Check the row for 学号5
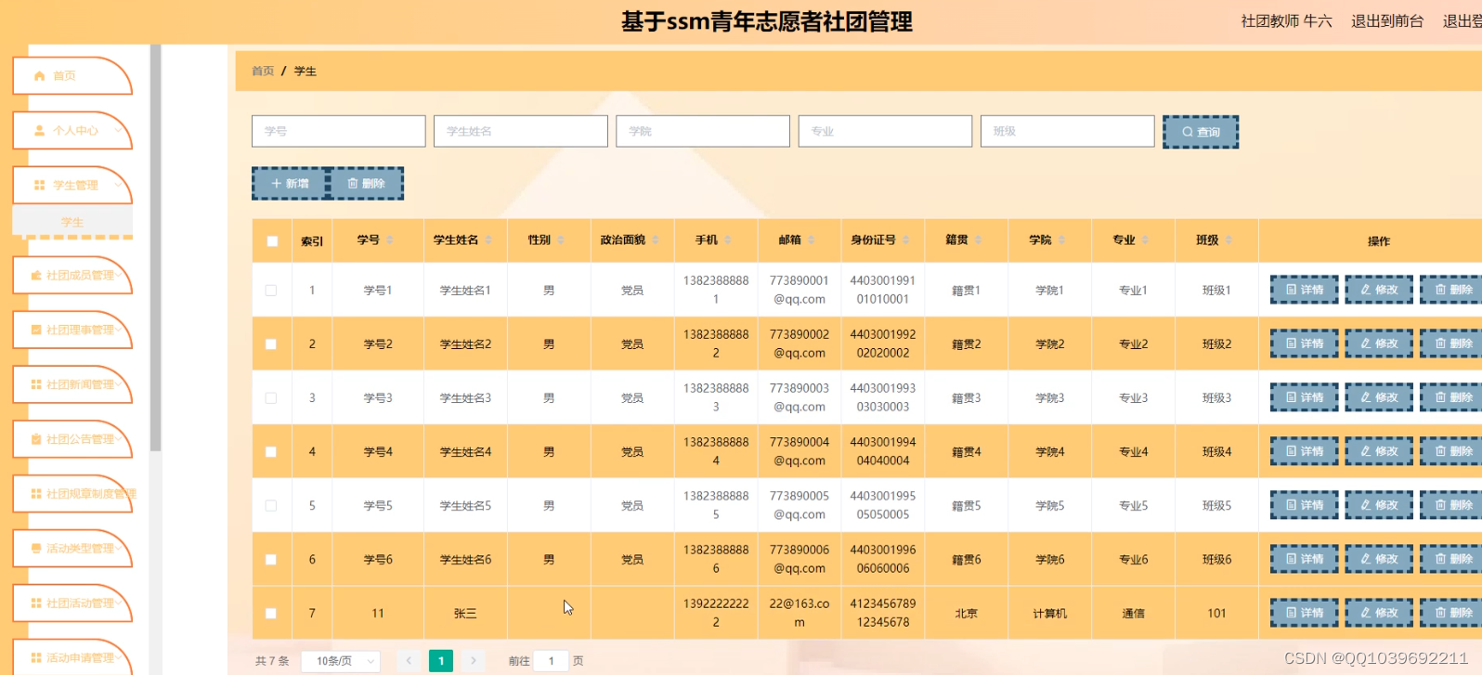The height and width of the screenshot is (675, 1482). pos(271,506)
